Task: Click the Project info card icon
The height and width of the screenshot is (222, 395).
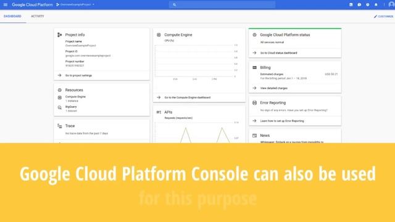Action: click(59, 35)
